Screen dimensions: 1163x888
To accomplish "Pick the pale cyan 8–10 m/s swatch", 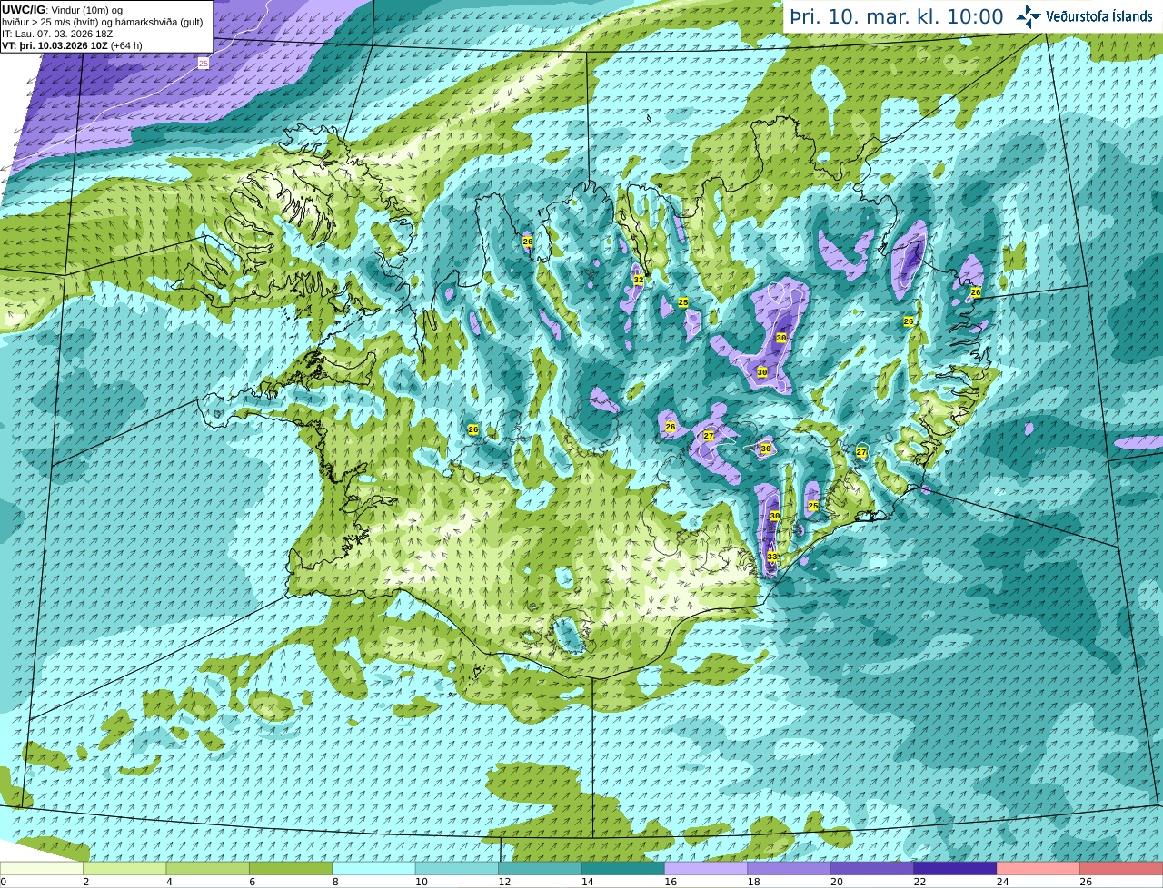I will click(x=373, y=868).
